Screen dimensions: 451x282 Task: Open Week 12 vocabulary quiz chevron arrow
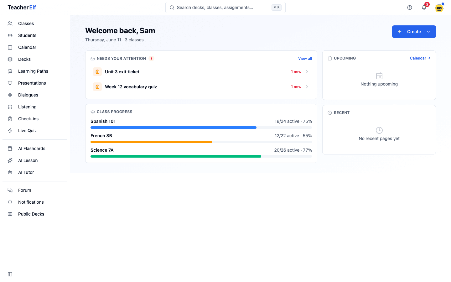tap(307, 87)
